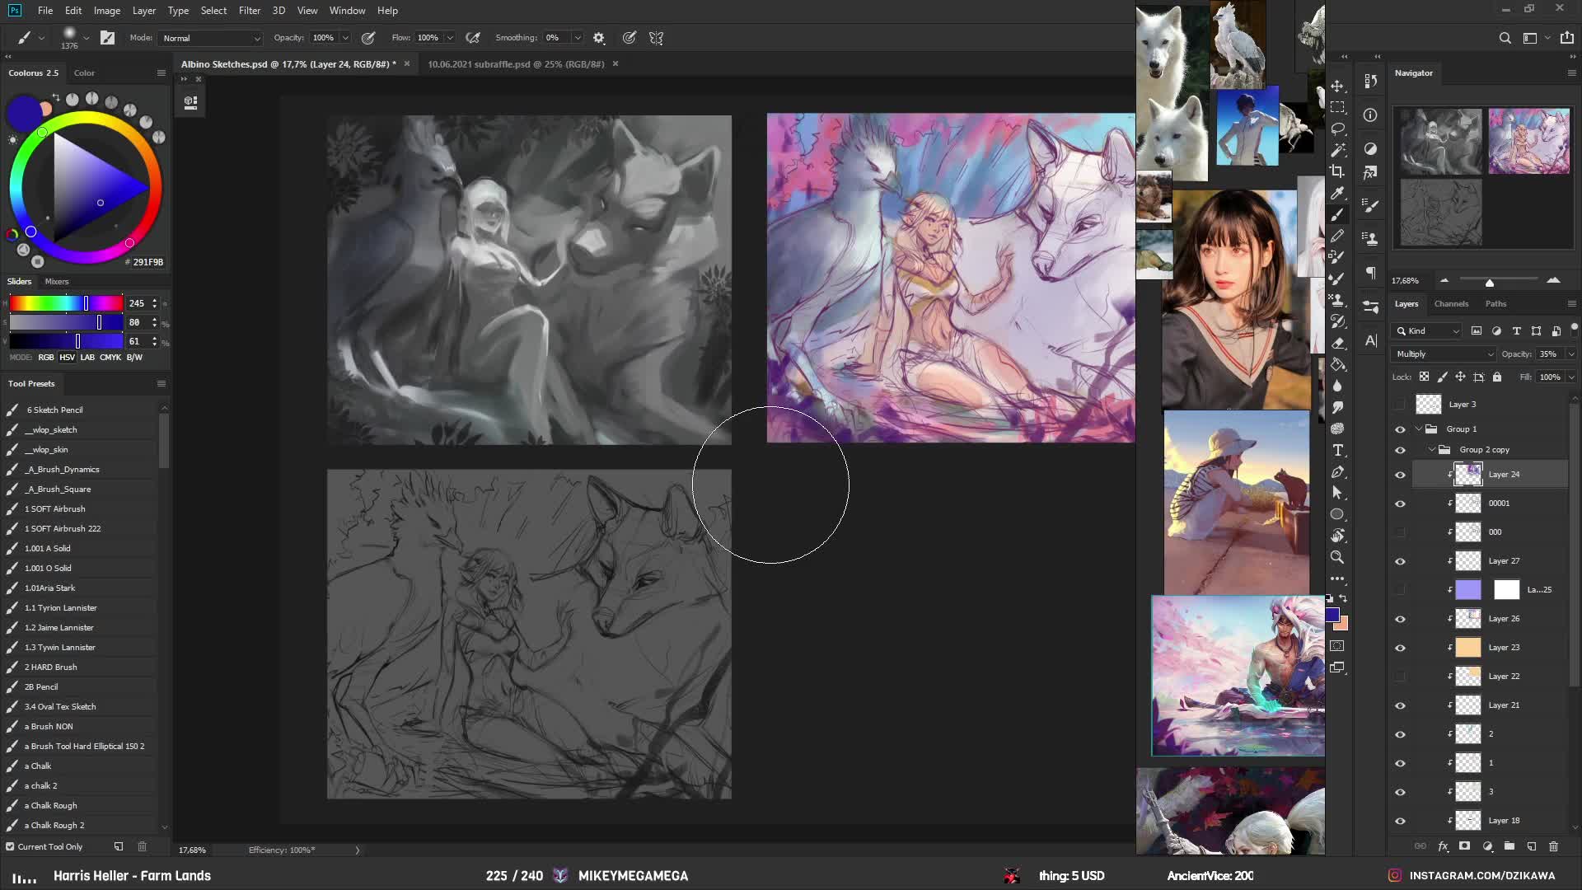Swap foreground and background colors
1582x890 pixels.
pyautogui.click(x=1344, y=598)
